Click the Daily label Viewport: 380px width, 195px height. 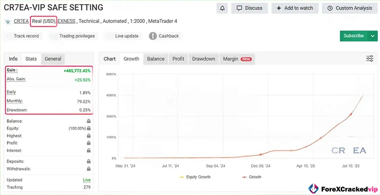pos(11,92)
